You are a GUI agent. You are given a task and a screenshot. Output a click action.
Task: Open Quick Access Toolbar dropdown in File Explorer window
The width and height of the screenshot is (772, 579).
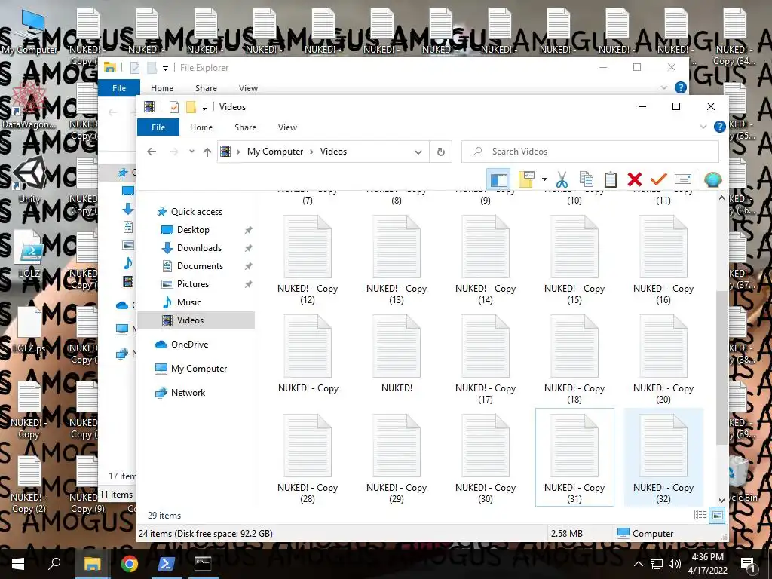click(x=165, y=69)
